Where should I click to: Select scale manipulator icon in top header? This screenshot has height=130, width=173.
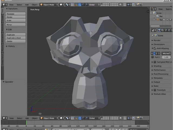coord(86,5)
